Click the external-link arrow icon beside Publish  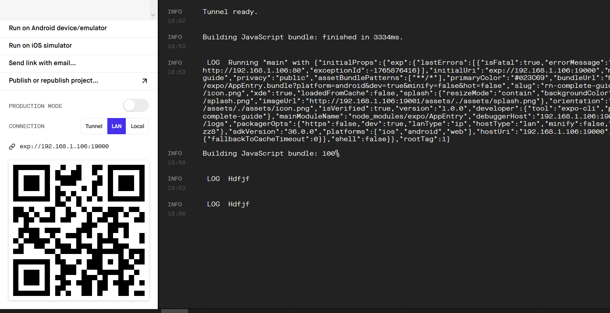145,81
